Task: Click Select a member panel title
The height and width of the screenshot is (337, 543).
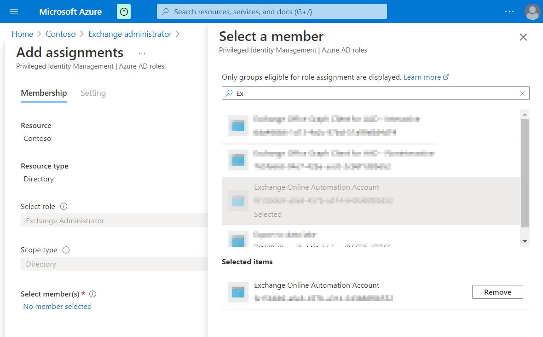Action: click(271, 36)
